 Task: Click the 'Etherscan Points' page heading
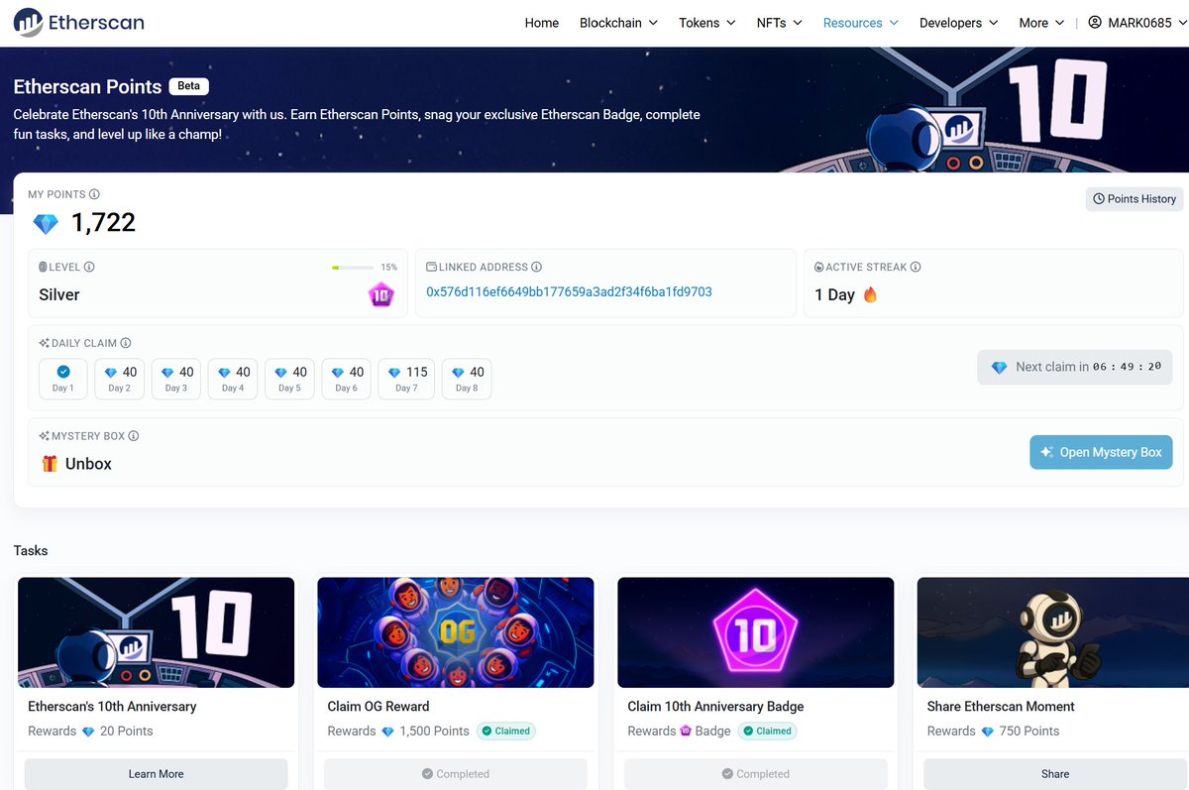[x=87, y=87]
